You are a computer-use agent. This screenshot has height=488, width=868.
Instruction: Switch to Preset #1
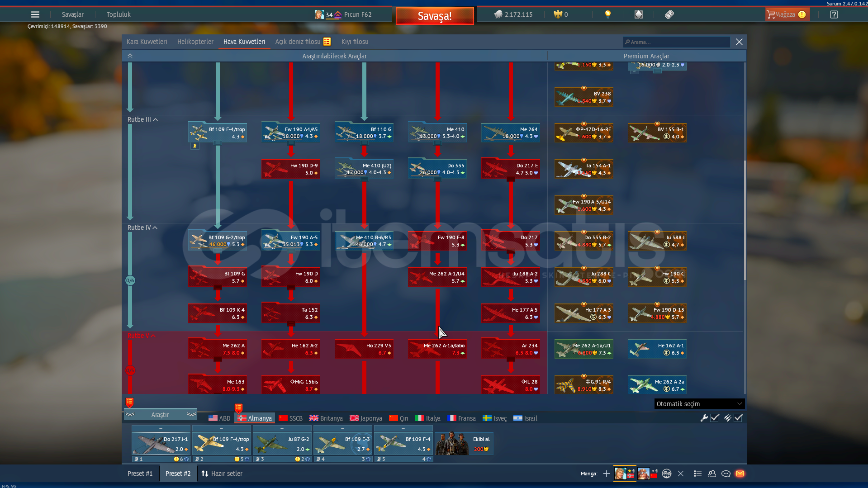pyautogui.click(x=140, y=474)
